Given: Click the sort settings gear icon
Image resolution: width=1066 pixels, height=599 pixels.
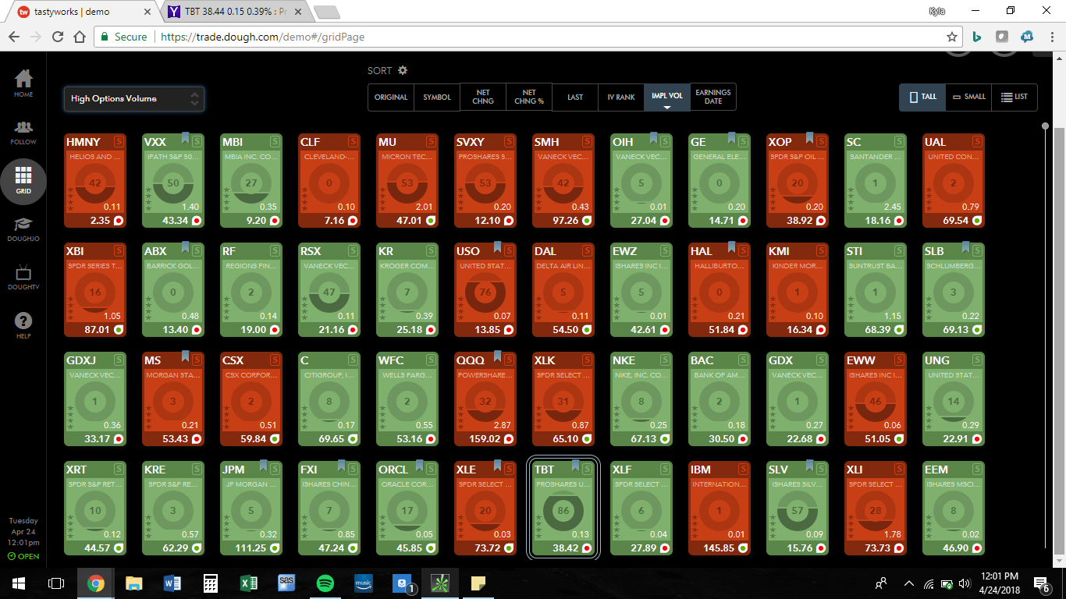Looking at the screenshot, I should 403,70.
